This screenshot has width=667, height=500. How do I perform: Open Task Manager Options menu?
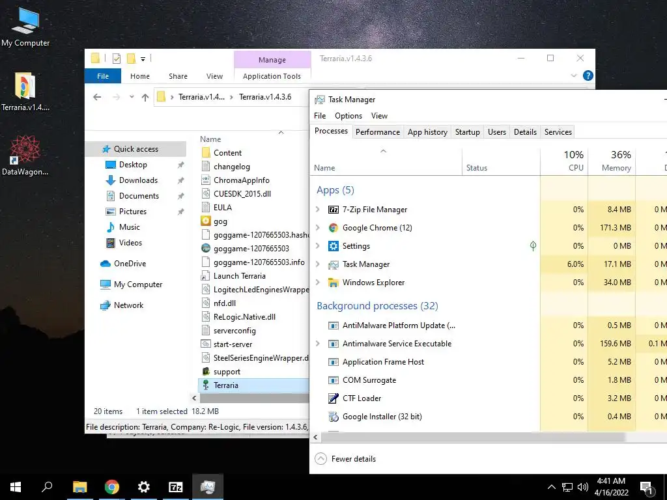click(x=348, y=116)
